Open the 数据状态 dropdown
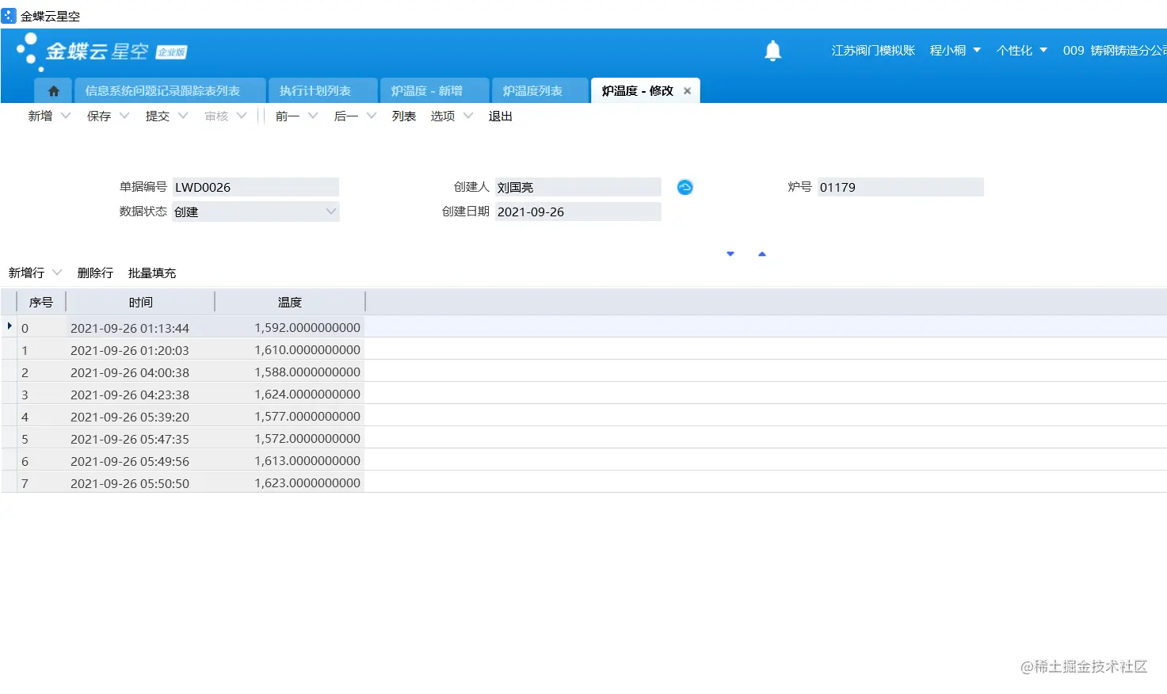Viewport: 1167px width, 694px height. point(332,212)
